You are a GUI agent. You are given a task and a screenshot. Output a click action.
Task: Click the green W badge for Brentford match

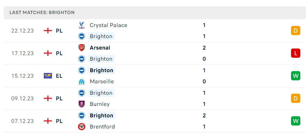295,121
